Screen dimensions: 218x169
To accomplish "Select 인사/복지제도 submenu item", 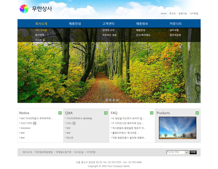I will click(x=143, y=35).
